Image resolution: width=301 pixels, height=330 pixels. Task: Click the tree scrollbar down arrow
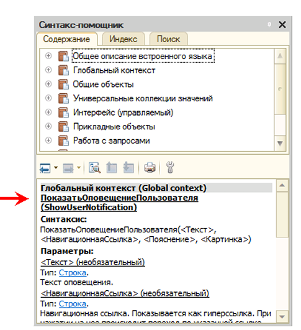coord(280,144)
